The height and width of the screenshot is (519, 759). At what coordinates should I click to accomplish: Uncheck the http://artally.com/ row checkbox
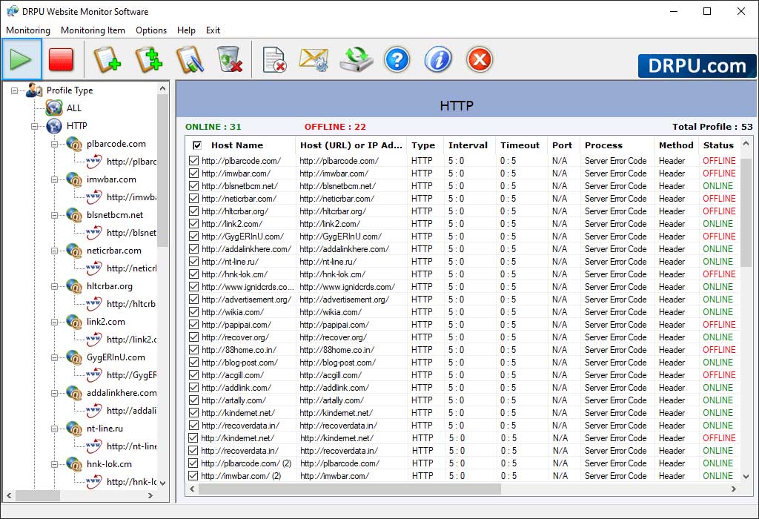click(x=194, y=400)
